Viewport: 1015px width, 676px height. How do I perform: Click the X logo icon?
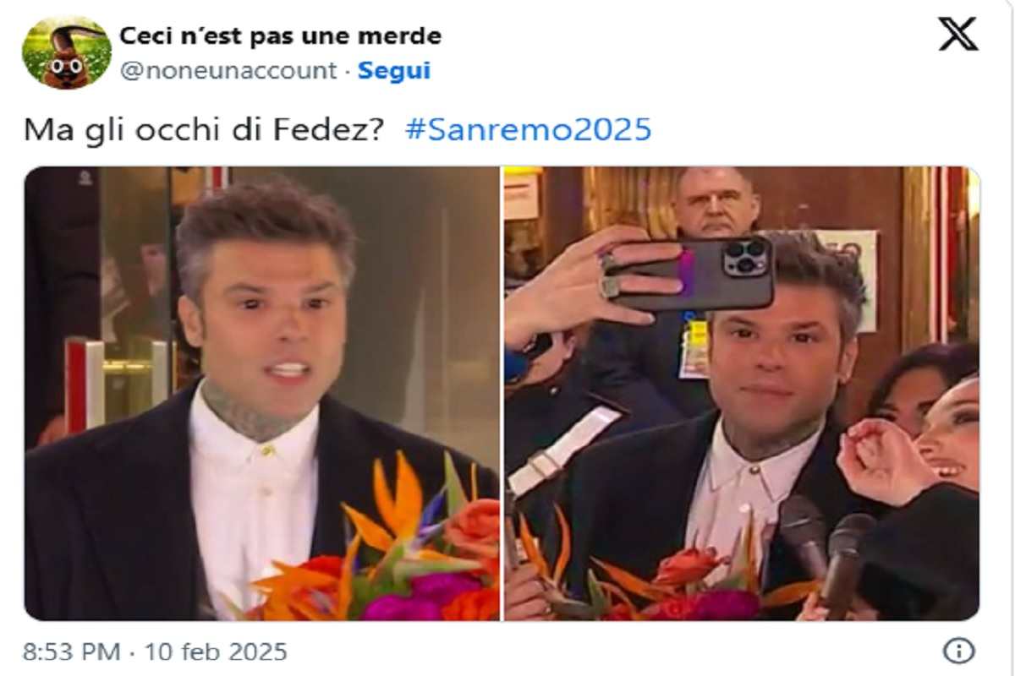[958, 34]
